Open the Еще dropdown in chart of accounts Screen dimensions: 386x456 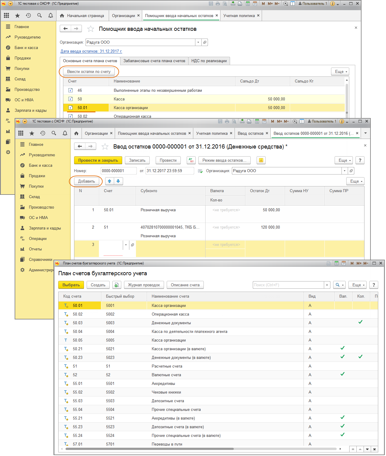(358, 285)
